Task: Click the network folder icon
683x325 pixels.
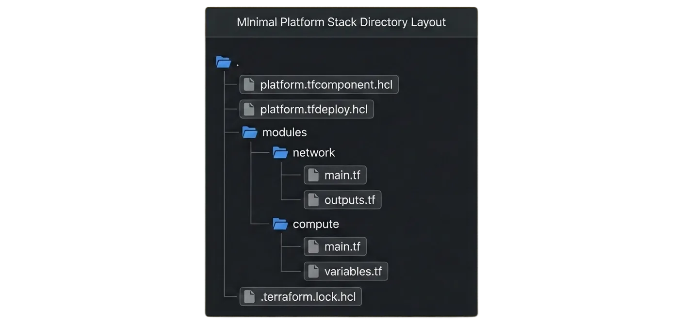Action: pos(280,152)
